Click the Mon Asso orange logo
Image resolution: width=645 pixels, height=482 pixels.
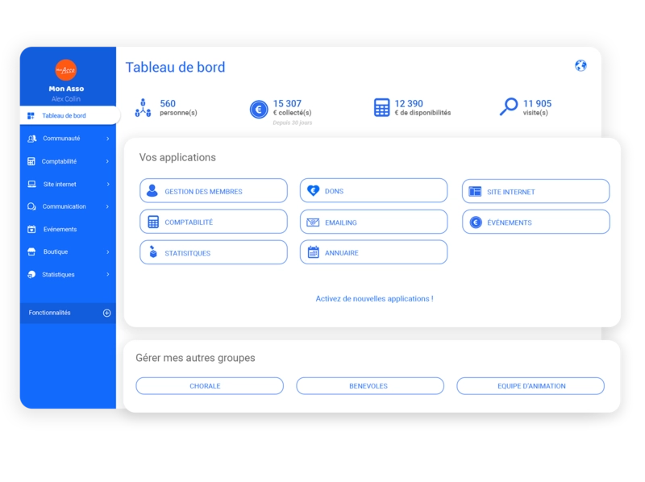(66, 70)
